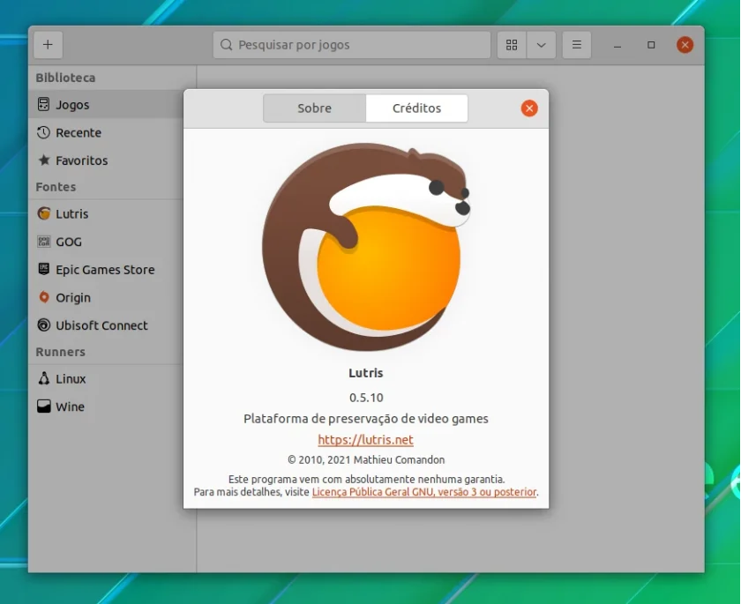Select the Ubisoft Connect icon

pos(44,324)
